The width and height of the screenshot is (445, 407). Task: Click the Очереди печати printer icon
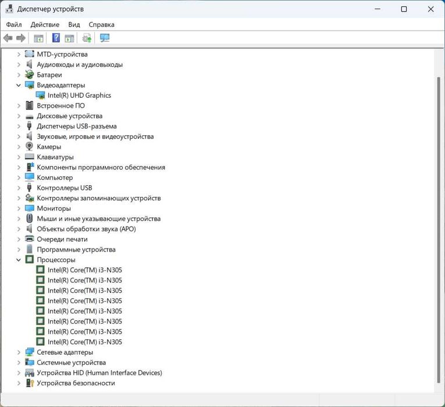29,239
